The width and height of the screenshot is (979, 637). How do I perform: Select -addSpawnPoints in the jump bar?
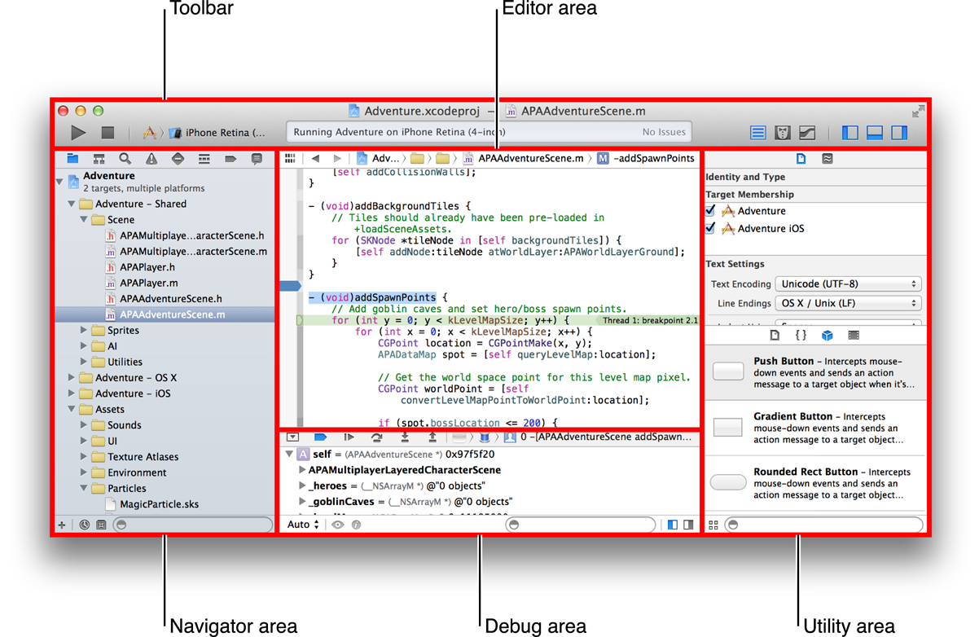coord(656,158)
